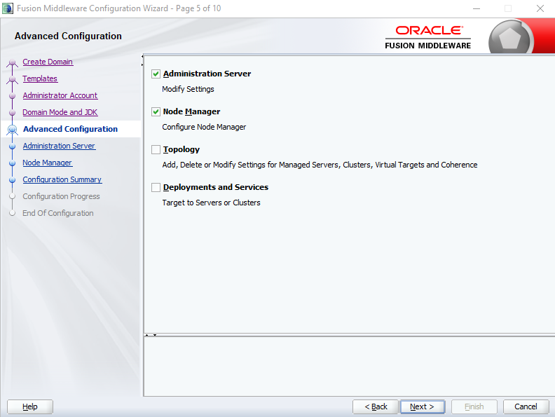
Task: Enable the Topology checkbox
Action: [x=156, y=149]
